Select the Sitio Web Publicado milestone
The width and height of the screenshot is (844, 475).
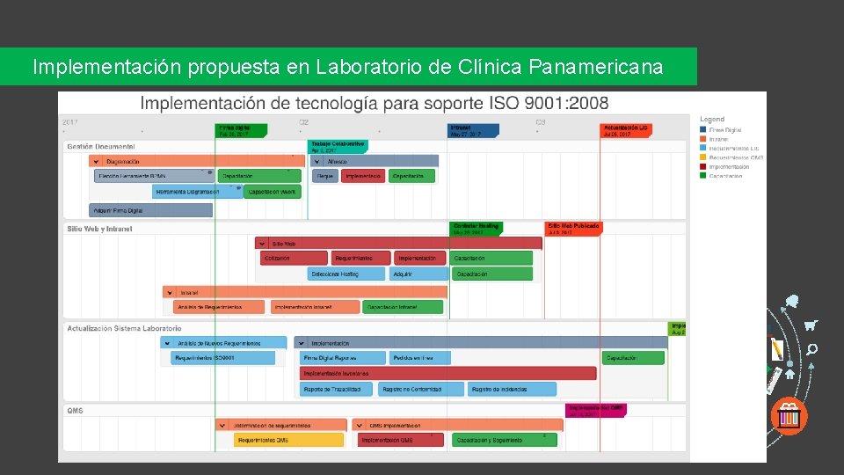573,229
